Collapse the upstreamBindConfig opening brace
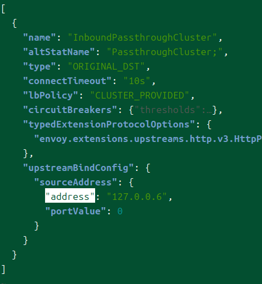The height and width of the screenshot is (284, 262). (148, 168)
